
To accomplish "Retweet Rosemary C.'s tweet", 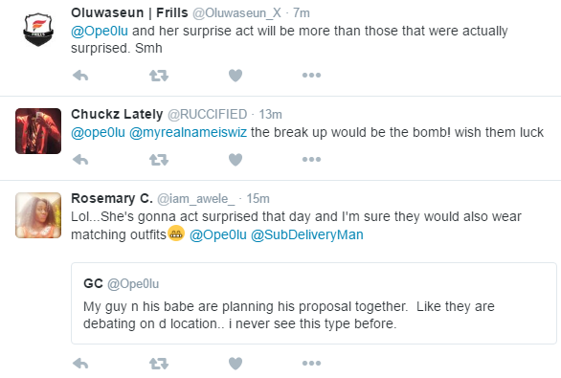I will [159, 364].
